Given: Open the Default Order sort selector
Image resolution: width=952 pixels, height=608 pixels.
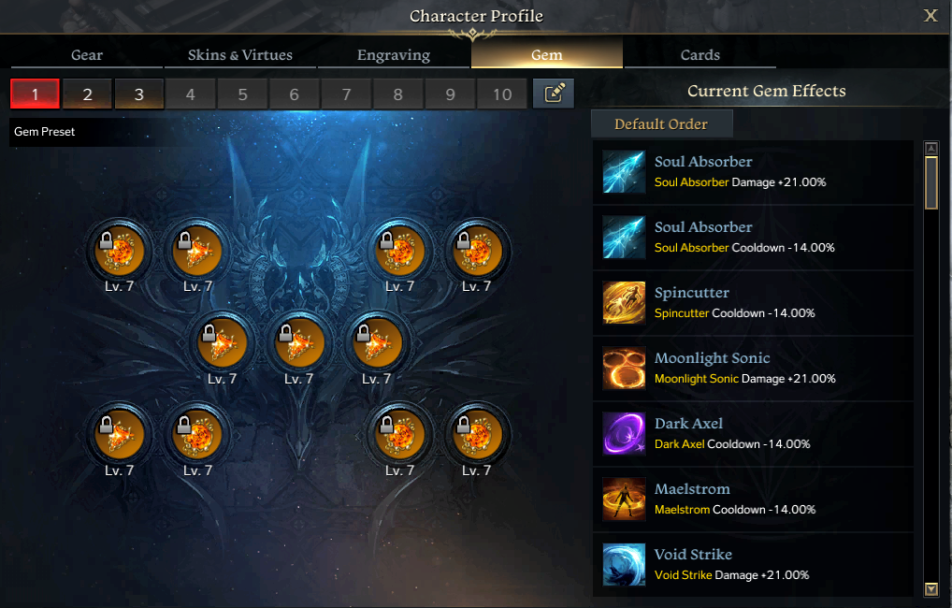Looking at the screenshot, I should tap(662, 123).
